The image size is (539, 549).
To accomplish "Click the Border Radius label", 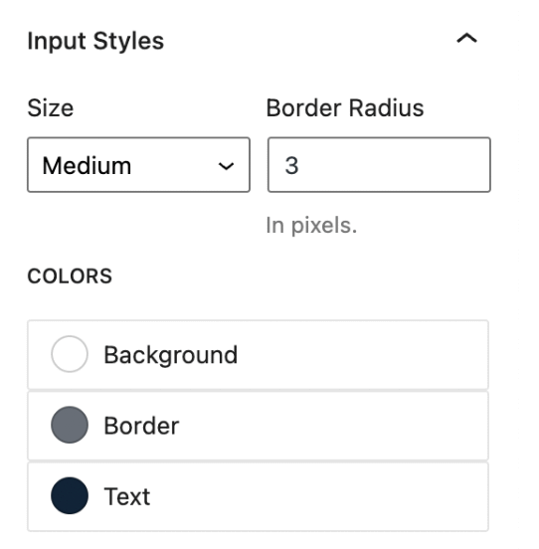I will [x=345, y=107].
